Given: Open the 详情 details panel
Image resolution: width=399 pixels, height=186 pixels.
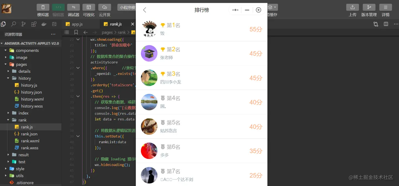Looking at the screenshot, I should pyautogui.click(x=385, y=7).
